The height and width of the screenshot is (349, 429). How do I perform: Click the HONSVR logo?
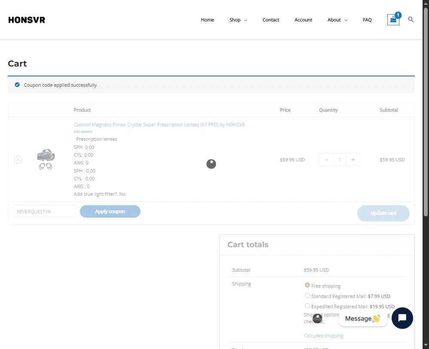click(x=27, y=20)
